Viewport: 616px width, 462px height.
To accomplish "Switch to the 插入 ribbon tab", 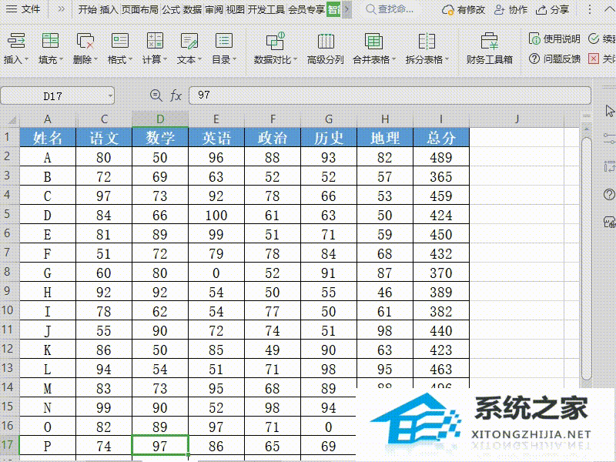I will point(109,9).
